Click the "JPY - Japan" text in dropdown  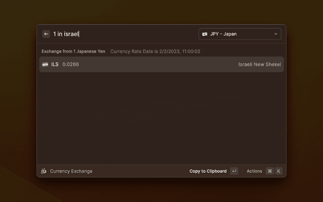tap(224, 34)
